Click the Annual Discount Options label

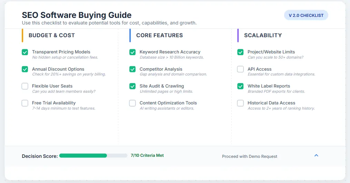58,69
